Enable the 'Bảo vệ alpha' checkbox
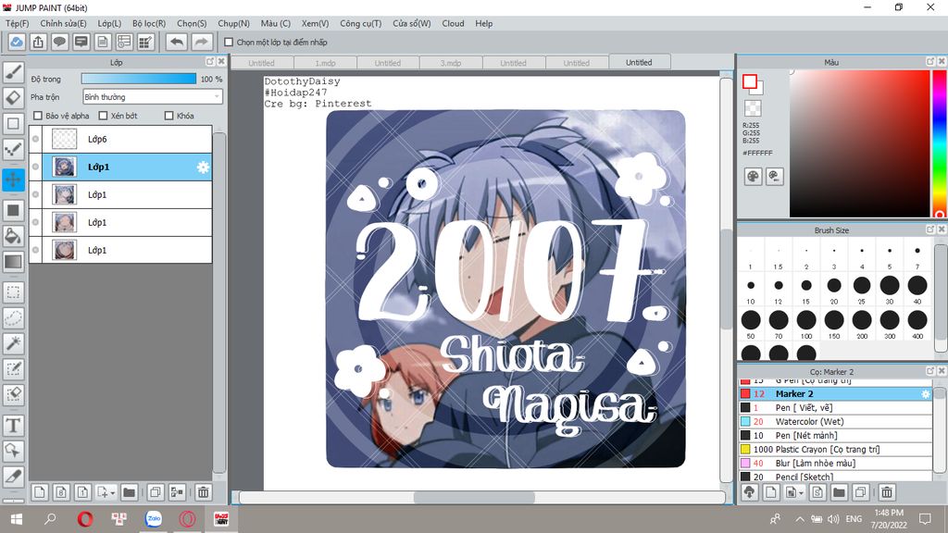Screen dimensions: 948x533 click(x=38, y=116)
